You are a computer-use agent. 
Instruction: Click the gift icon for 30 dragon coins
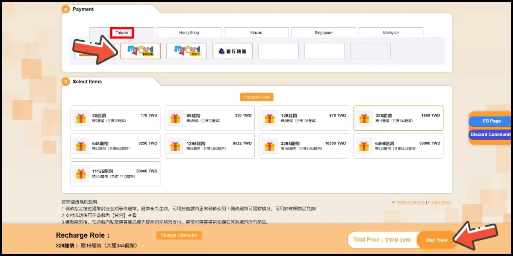(x=81, y=118)
